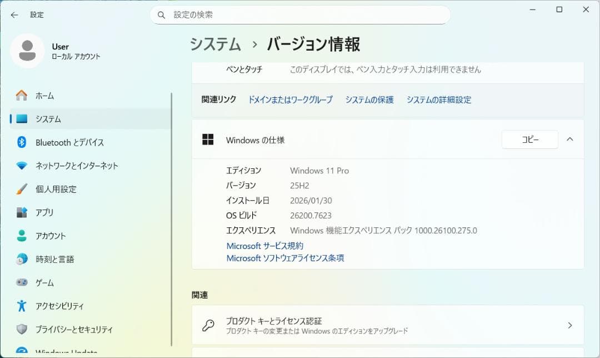Click システム in the breadcrumb

pyautogui.click(x=216, y=44)
